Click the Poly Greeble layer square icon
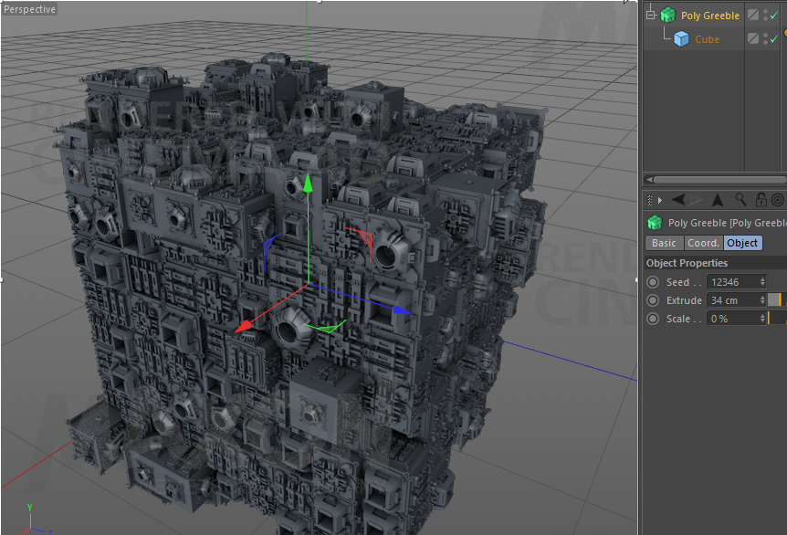The image size is (787, 535). [752, 15]
